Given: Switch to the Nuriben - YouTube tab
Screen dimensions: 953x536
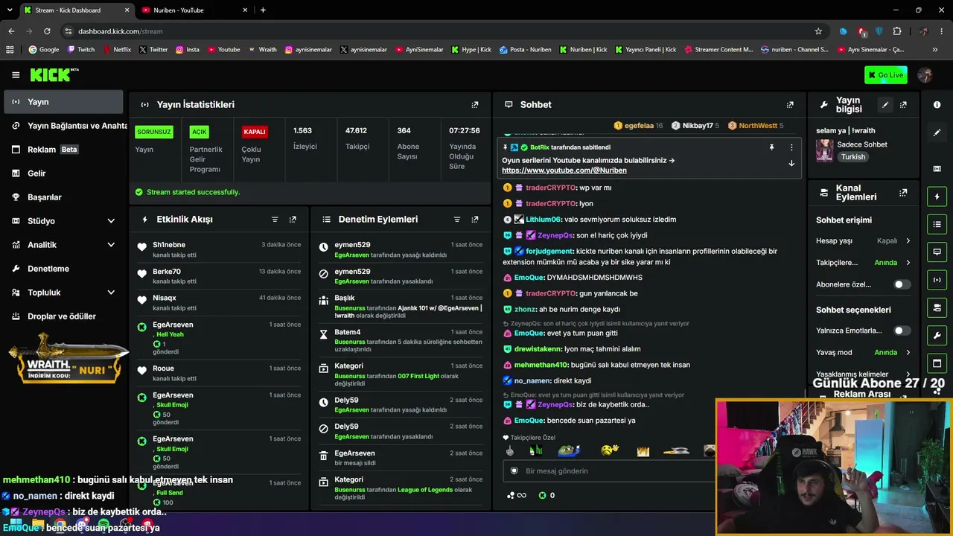Looking at the screenshot, I should coord(194,10).
